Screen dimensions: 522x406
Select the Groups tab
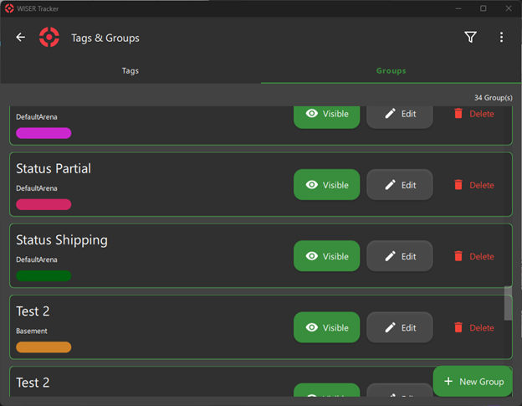point(391,71)
